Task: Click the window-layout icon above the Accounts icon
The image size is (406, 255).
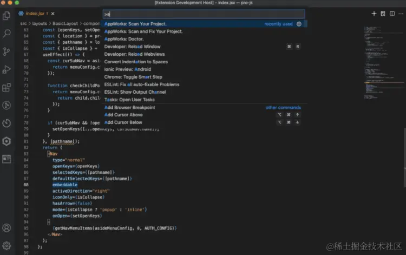Action: [6, 159]
